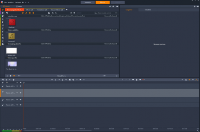Toggle the music note audio filter in library
Screen dimensions: 200x132
click(26, 13)
